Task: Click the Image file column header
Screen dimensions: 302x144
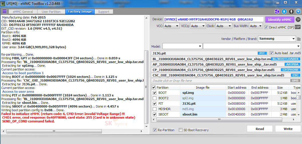Action: point(202,87)
